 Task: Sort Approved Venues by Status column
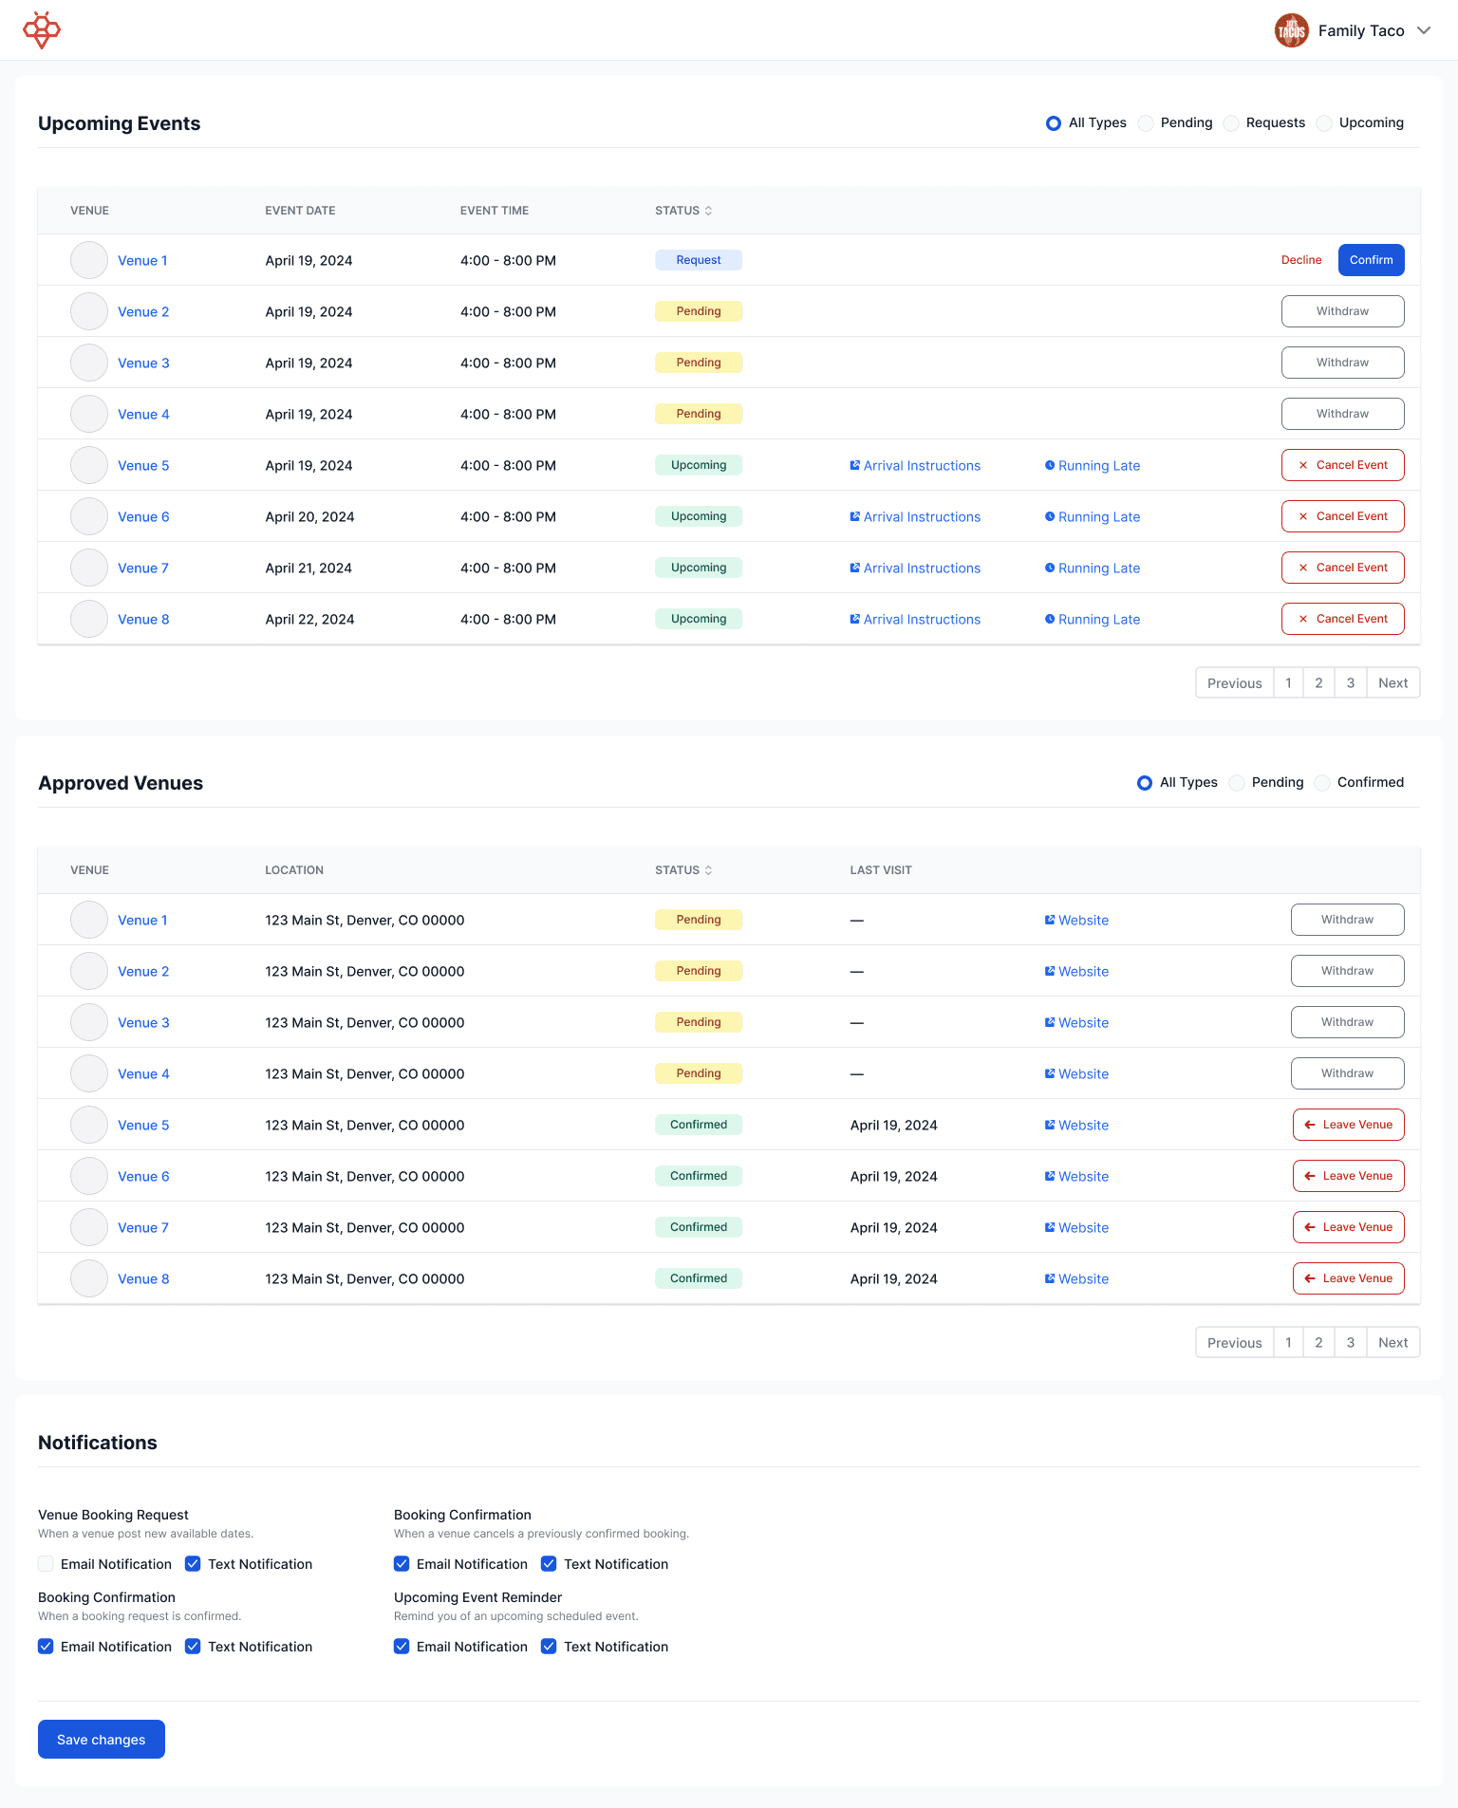683,870
